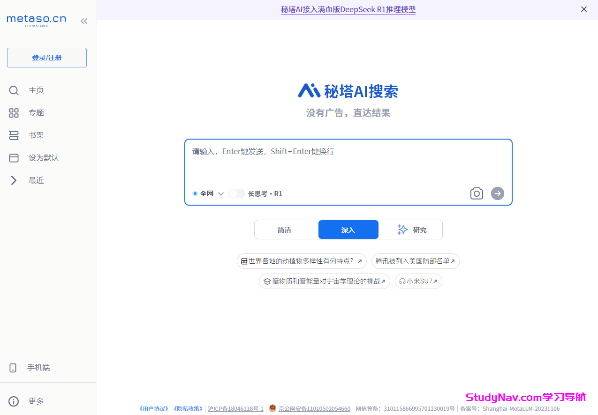Open the 书架 bookshelf icon
The image size is (598, 415).
pyautogui.click(x=14, y=135)
